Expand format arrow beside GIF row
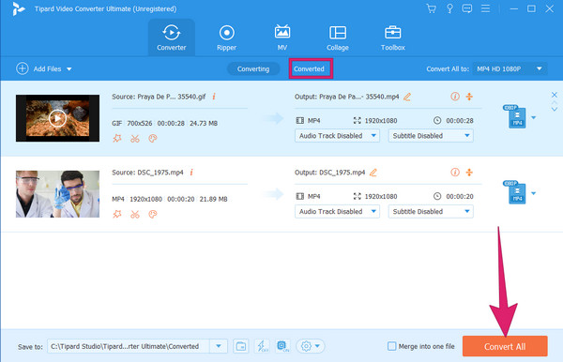Viewport: 563px width, 362px height. (x=534, y=117)
